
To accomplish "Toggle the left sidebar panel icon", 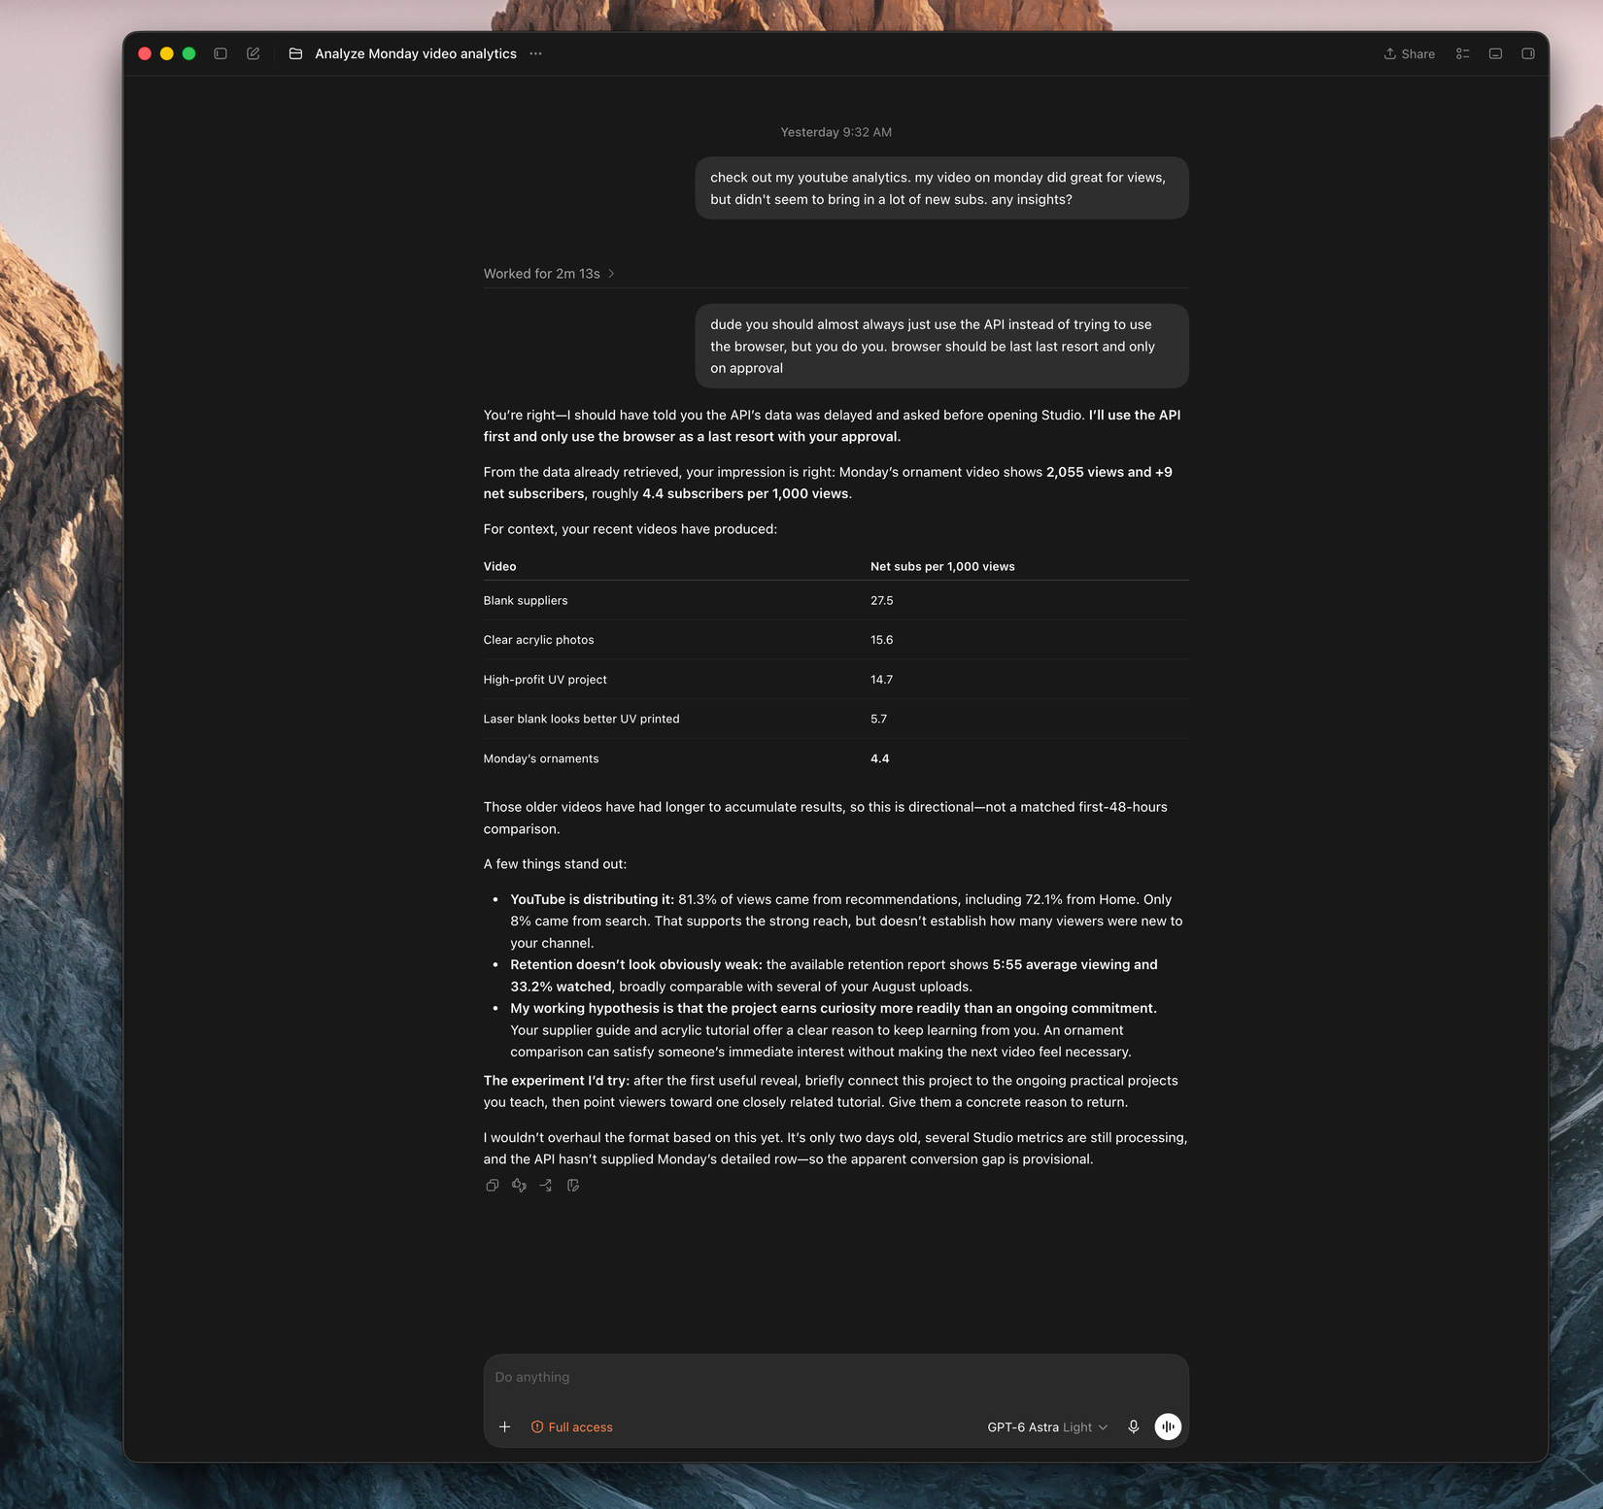I will 221,53.
